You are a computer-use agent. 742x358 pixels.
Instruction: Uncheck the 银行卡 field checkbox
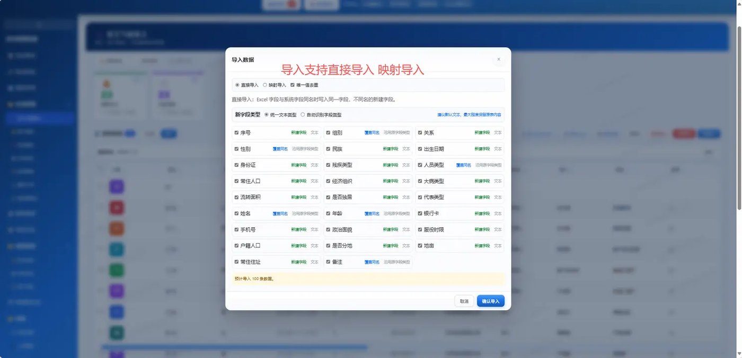click(x=420, y=213)
